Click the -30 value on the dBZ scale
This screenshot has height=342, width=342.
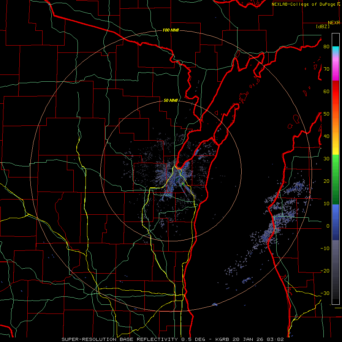(x=325, y=293)
